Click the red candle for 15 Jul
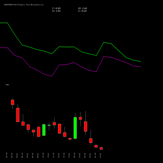This screenshot has height=163, width=163. [x=59, y=128]
